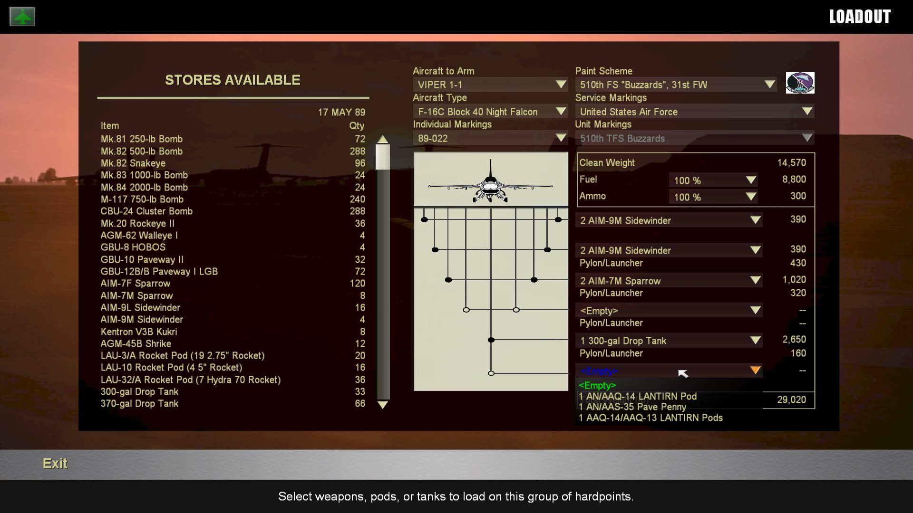
Task: Select CBU-24 Cluster Bomb row
Action: (x=233, y=211)
